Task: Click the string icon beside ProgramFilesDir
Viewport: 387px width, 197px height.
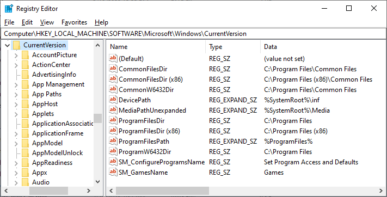Action: tap(113, 120)
